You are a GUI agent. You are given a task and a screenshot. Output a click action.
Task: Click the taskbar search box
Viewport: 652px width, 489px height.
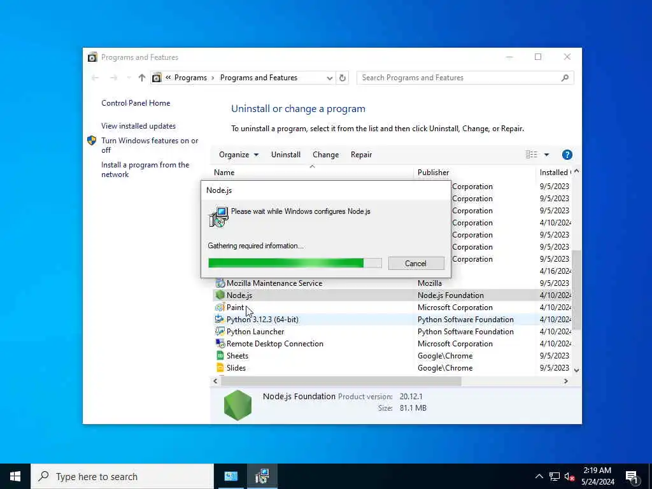point(122,476)
